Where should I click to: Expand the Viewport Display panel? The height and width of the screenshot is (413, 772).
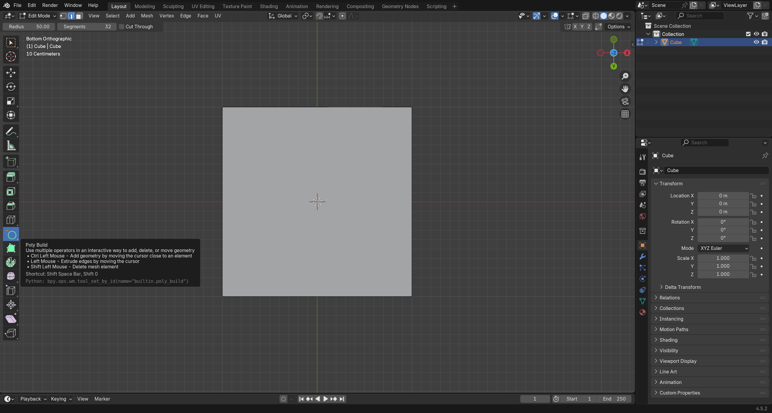point(678,361)
